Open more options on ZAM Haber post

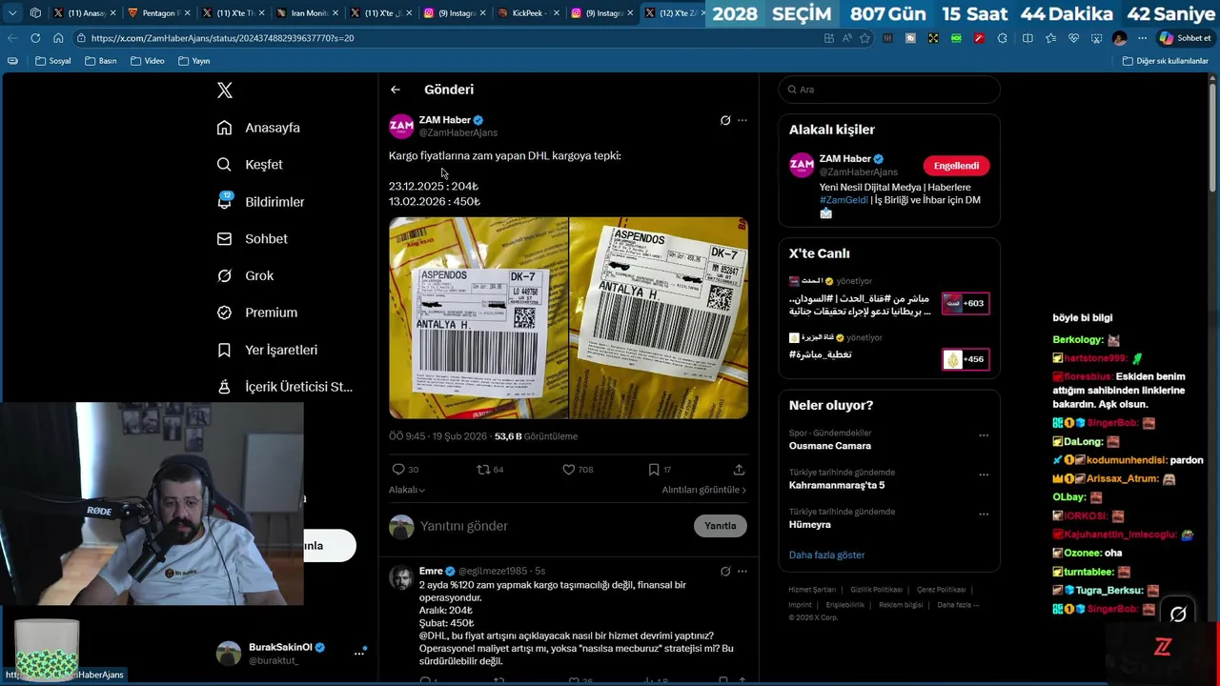click(742, 120)
